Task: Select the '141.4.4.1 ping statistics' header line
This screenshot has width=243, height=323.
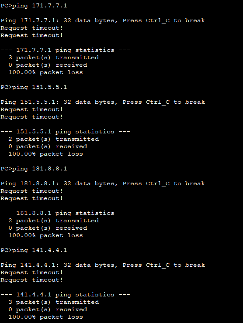Action: [x=65, y=295]
